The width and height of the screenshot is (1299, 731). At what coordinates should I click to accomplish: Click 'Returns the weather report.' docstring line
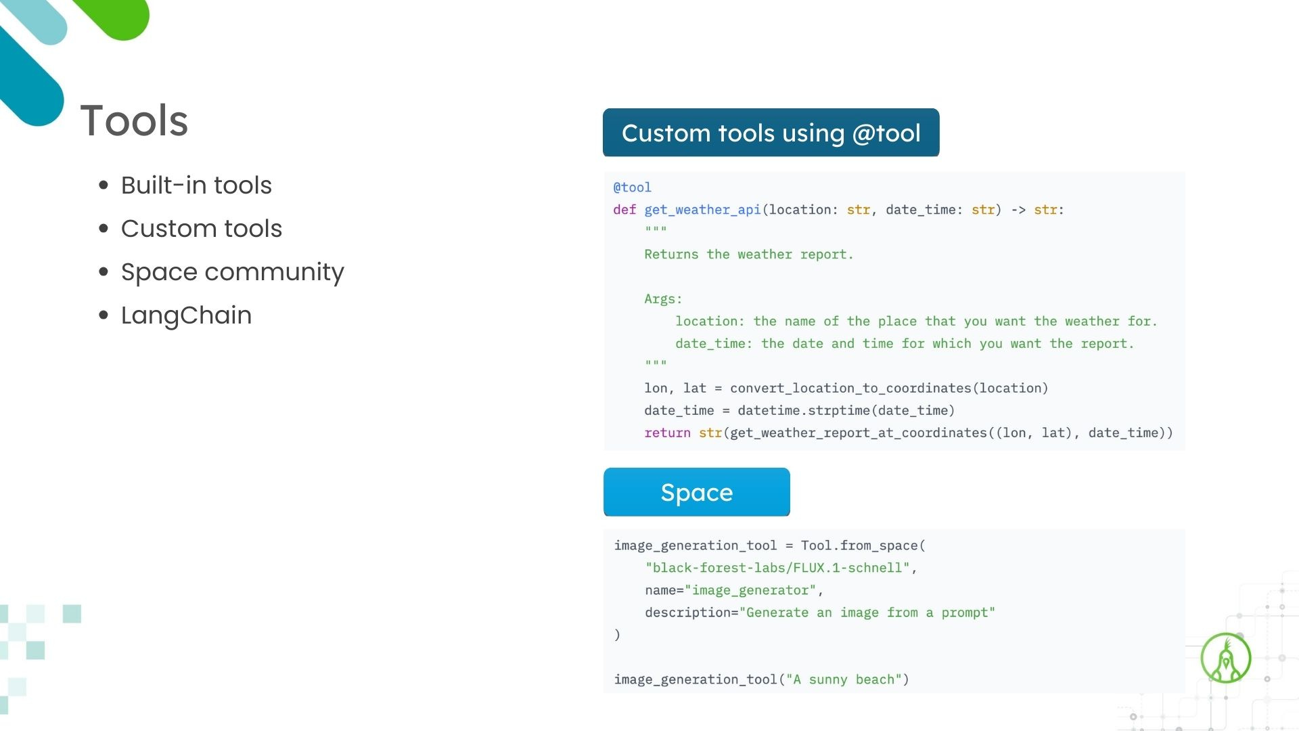(748, 254)
